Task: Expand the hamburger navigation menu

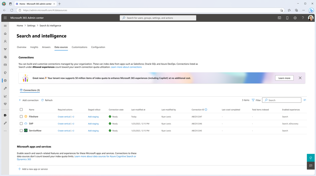Action: coord(5,26)
